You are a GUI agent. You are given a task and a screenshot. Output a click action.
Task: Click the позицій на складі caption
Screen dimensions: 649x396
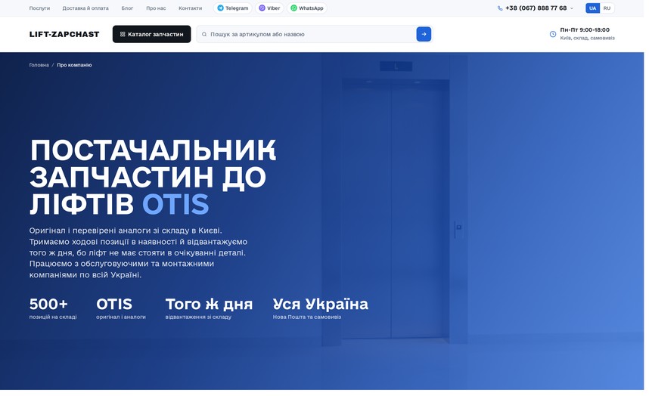coord(52,317)
